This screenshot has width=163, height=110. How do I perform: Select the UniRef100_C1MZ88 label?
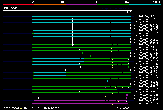146,95
